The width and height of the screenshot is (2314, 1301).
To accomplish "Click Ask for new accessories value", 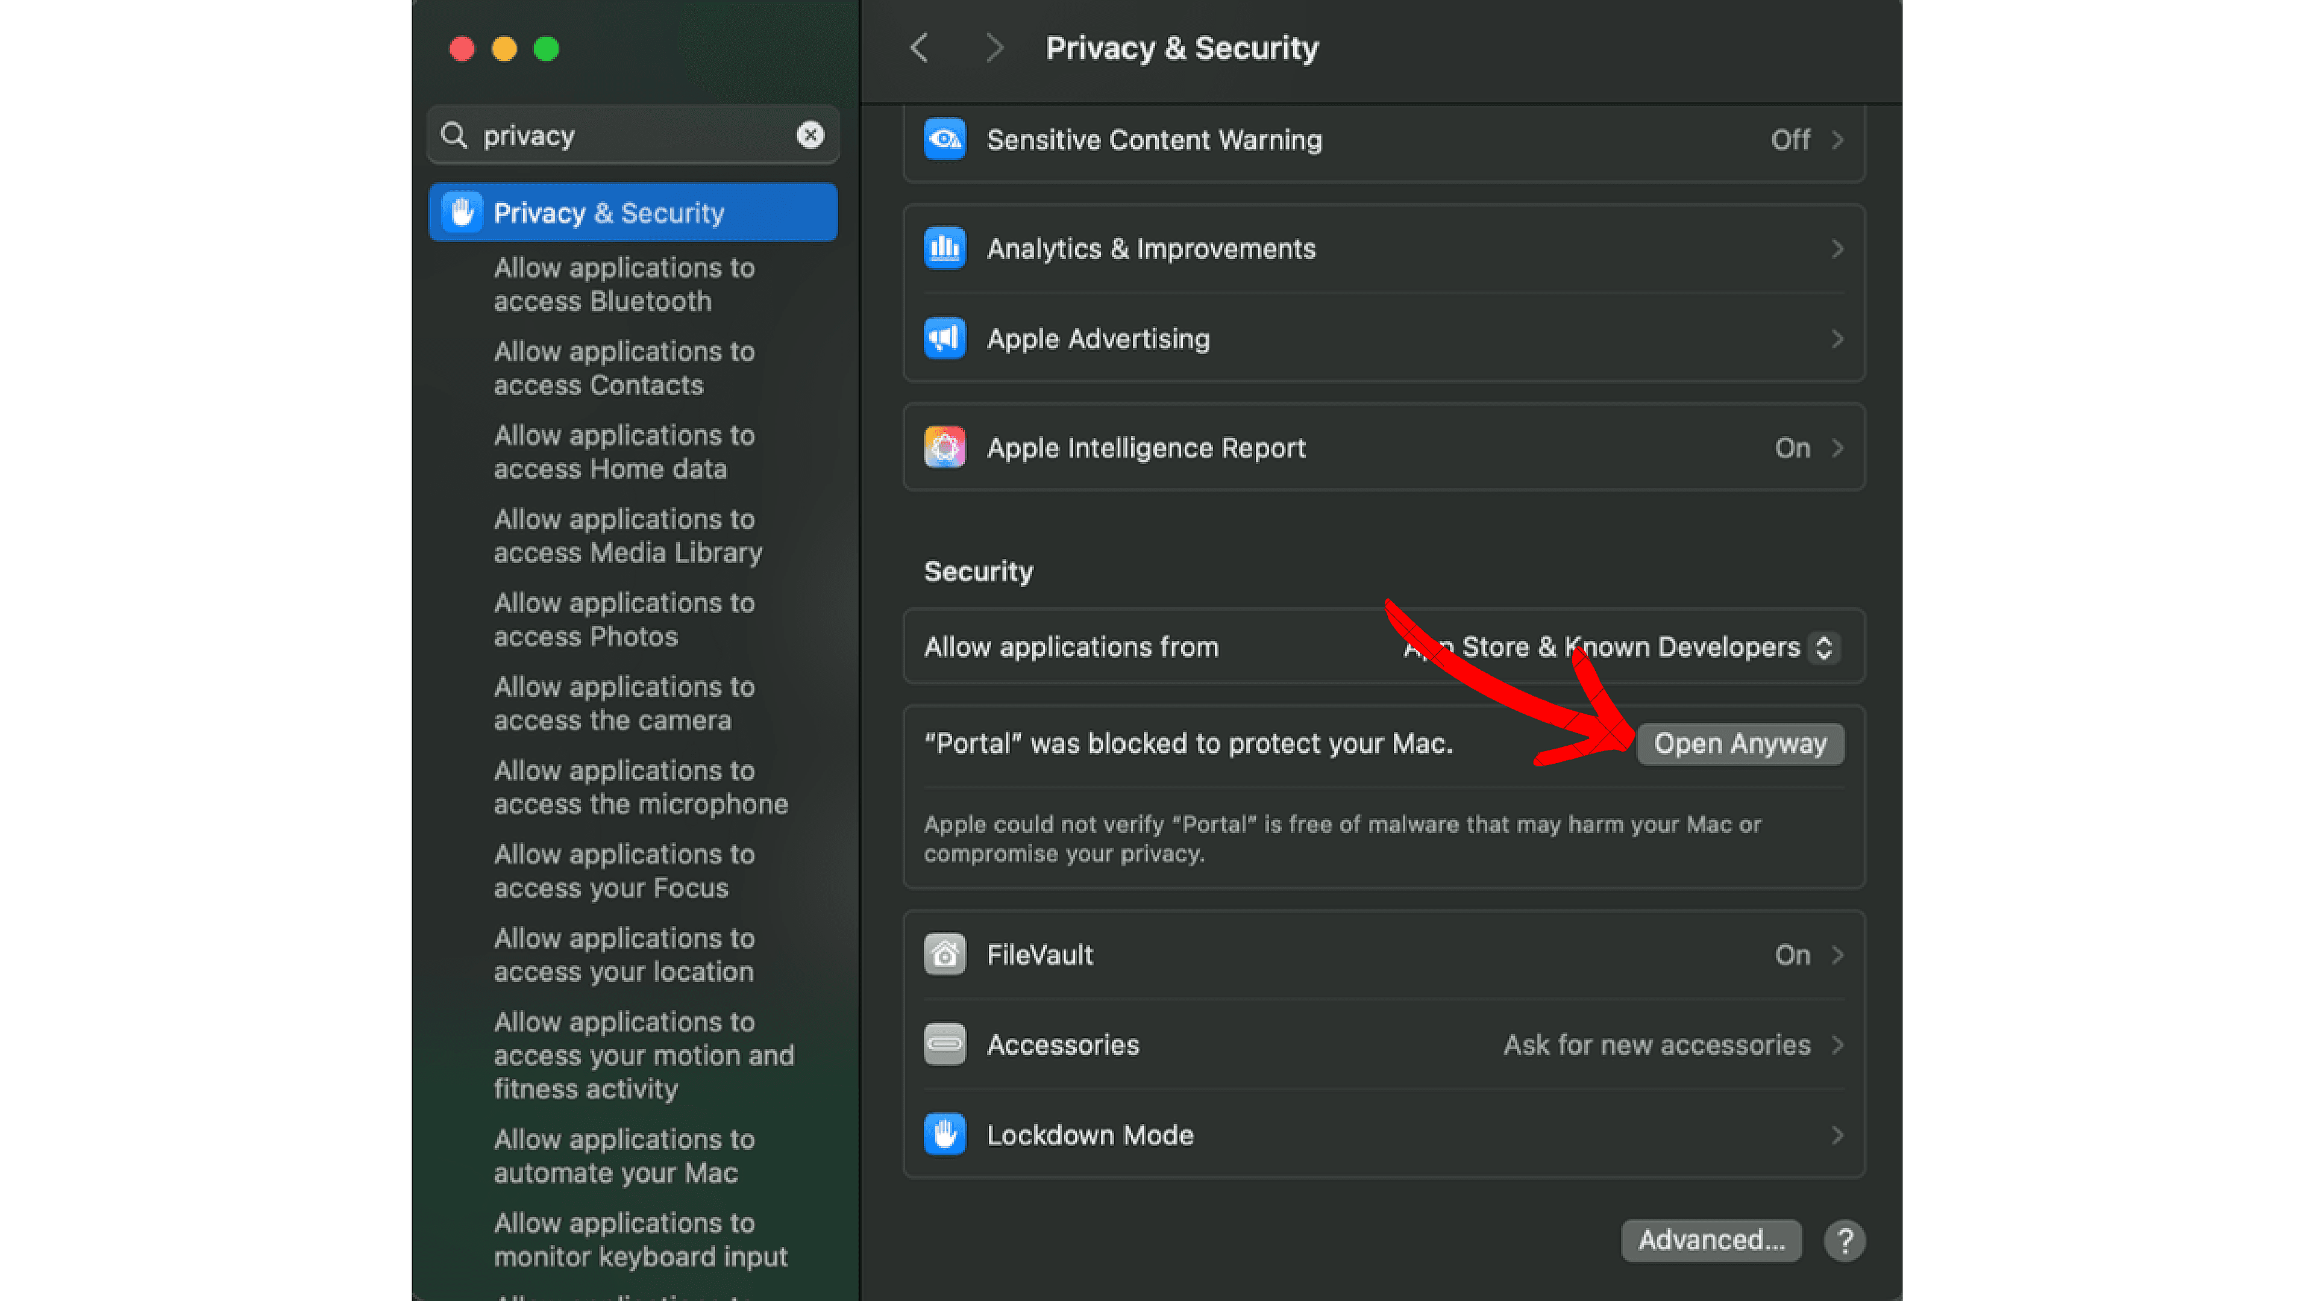I will [1657, 1045].
